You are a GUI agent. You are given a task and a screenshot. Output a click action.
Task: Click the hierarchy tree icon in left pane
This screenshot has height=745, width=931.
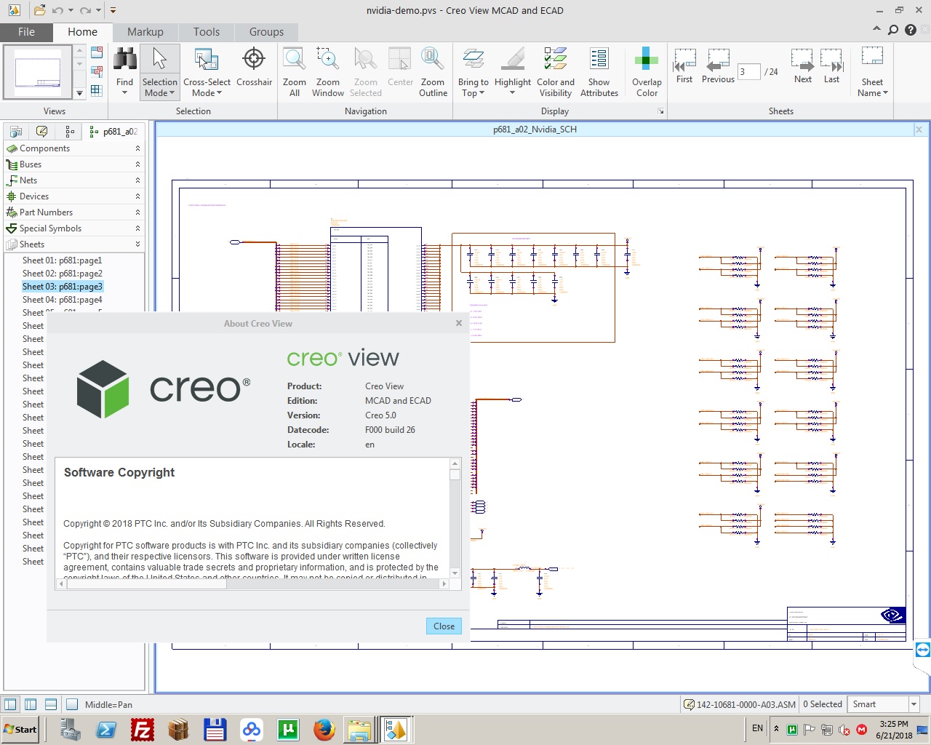click(x=70, y=131)
